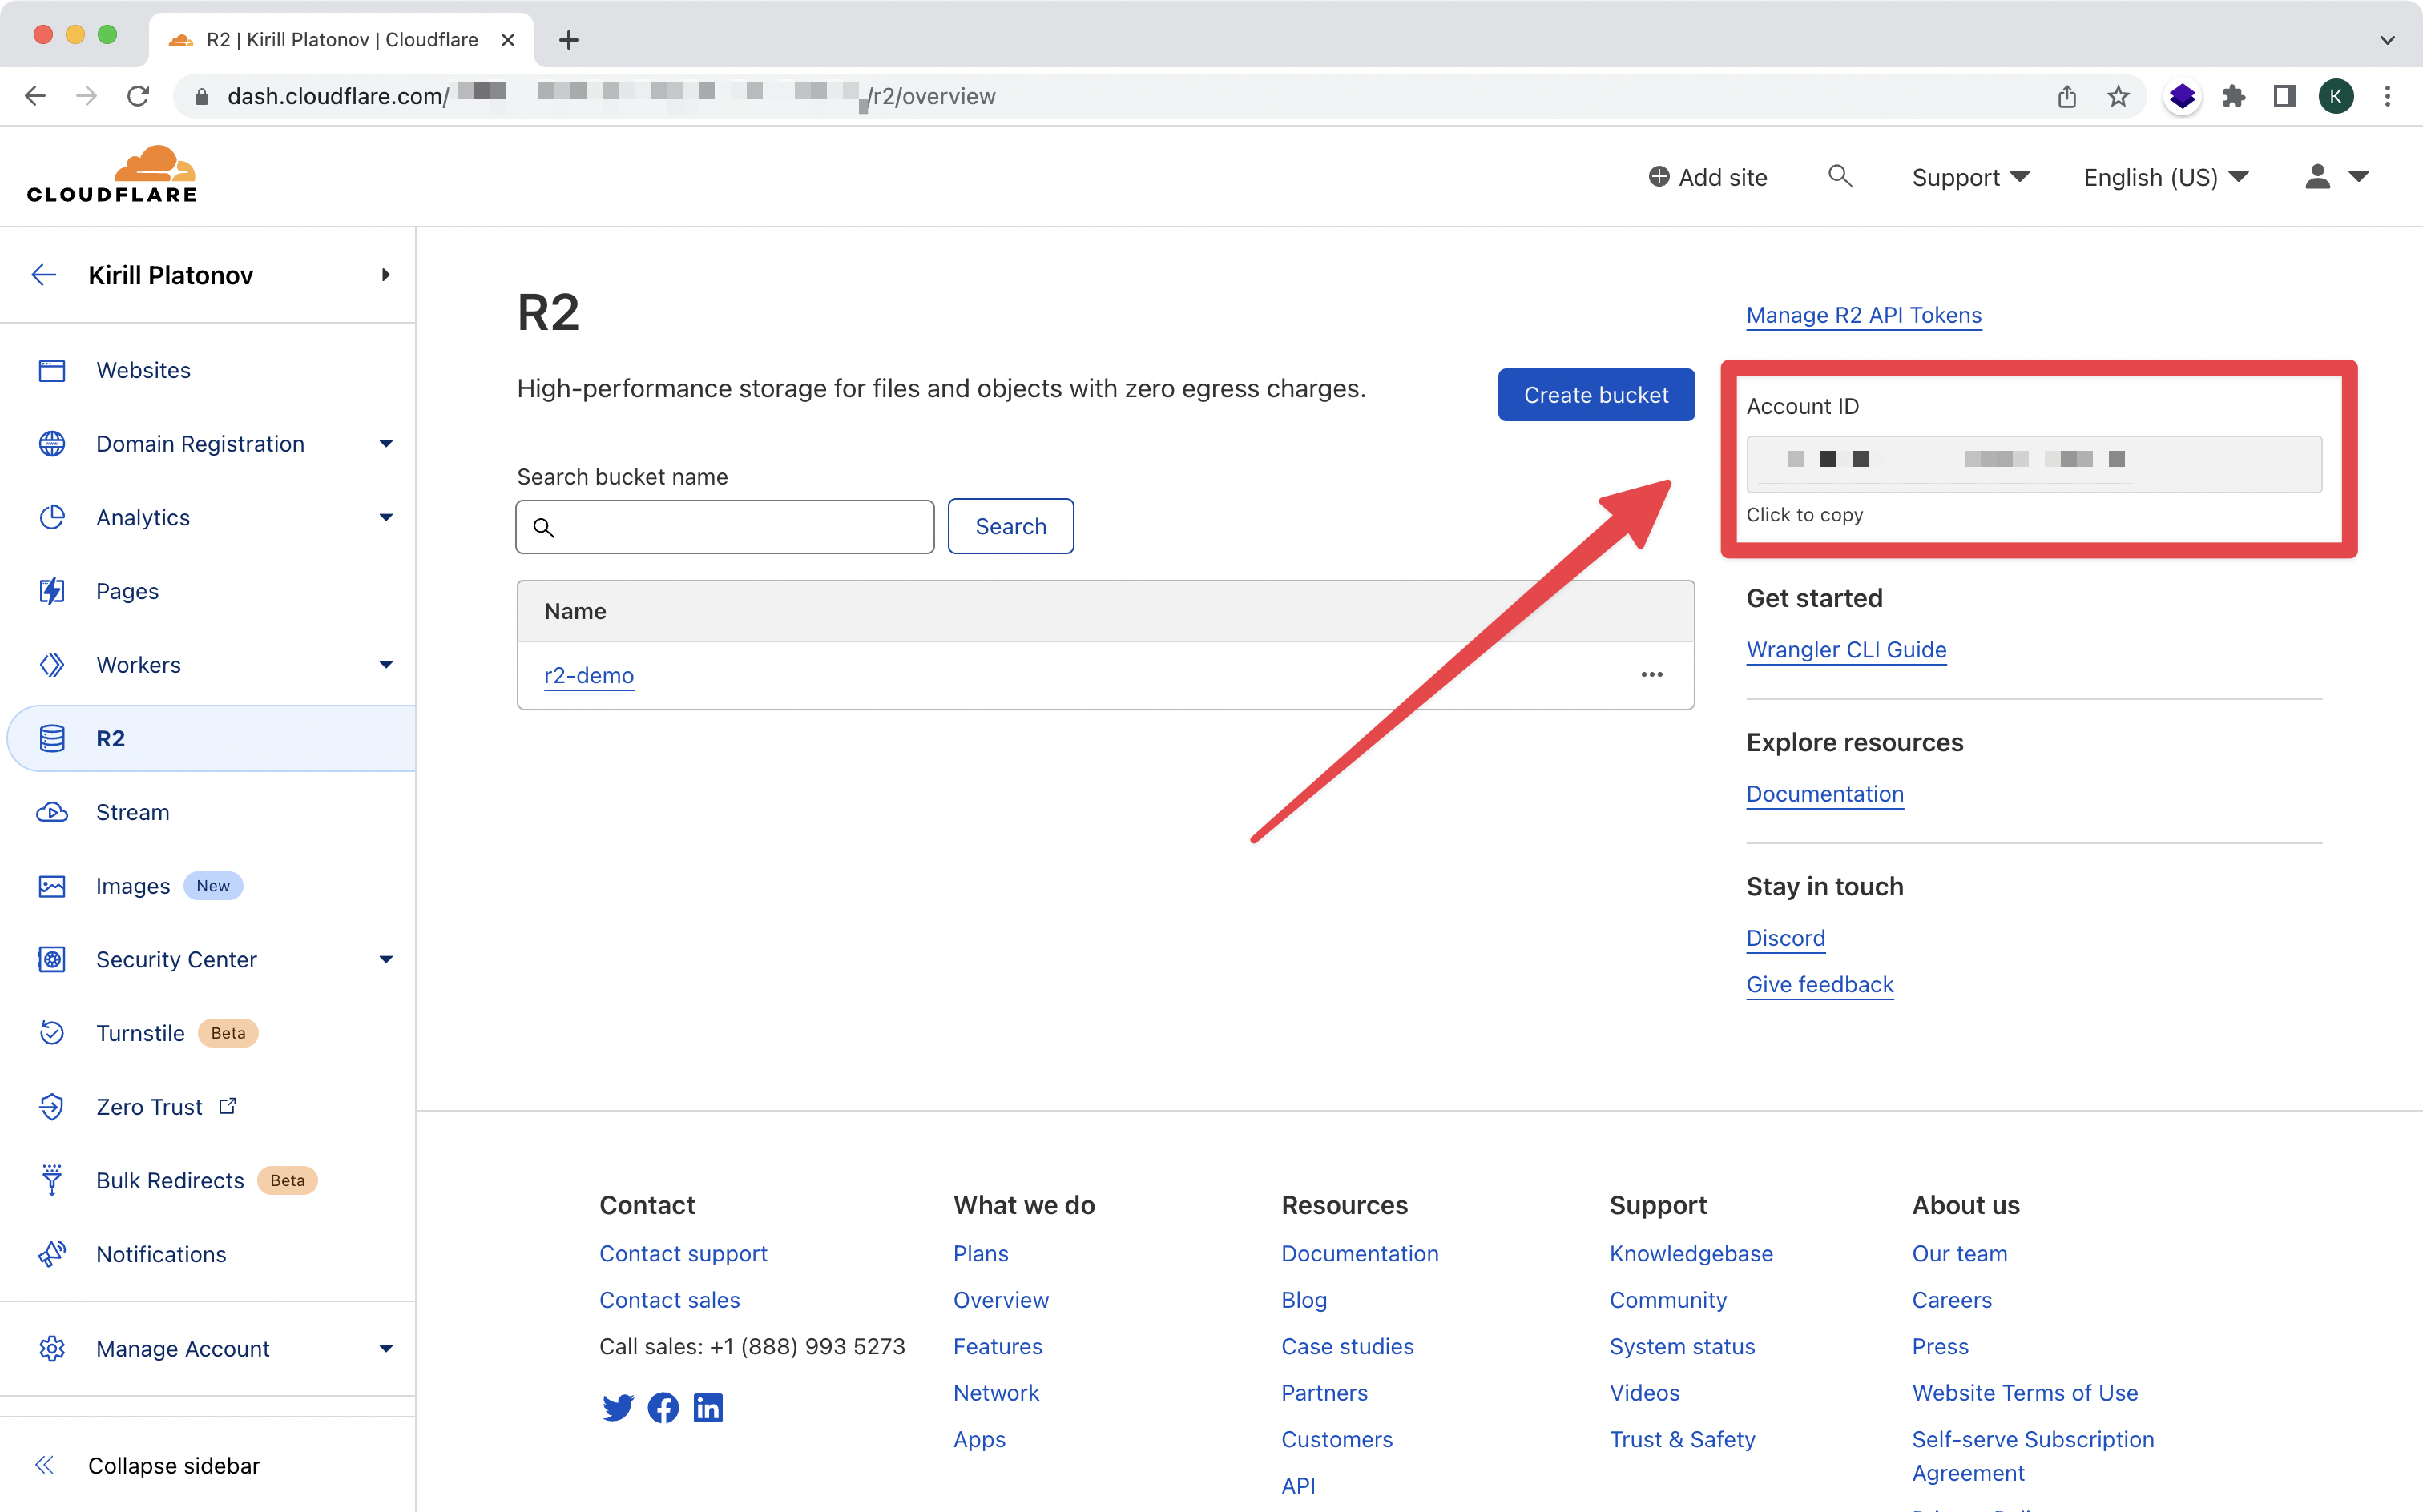Screen dimensions: 2423x1512
Task: Open Case studies footer link
Action: click(x=1348, y=1346)
